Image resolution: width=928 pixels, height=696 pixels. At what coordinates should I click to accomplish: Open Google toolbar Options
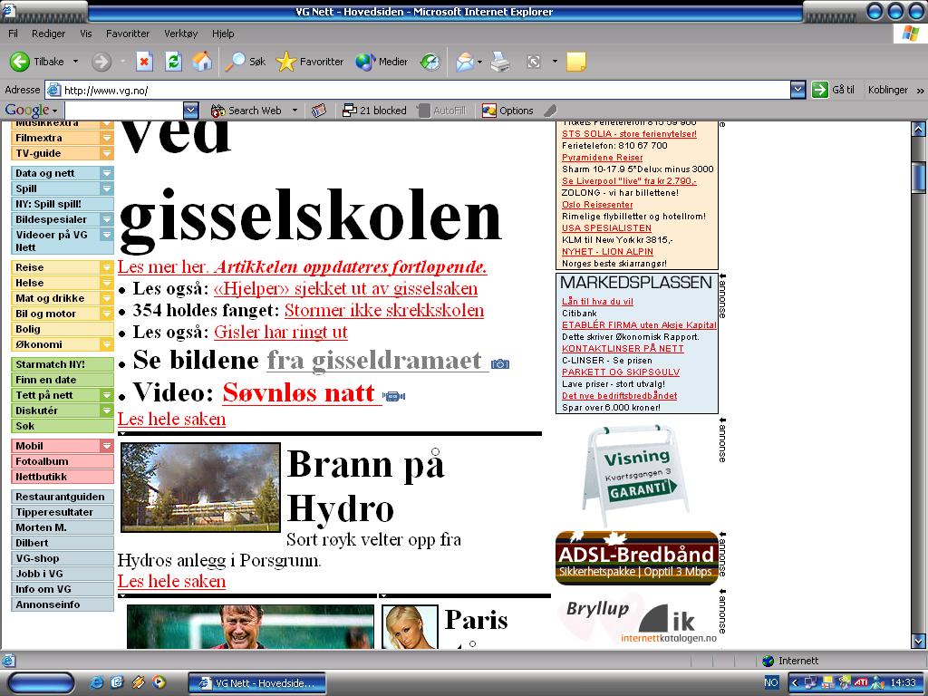point(507,111)
